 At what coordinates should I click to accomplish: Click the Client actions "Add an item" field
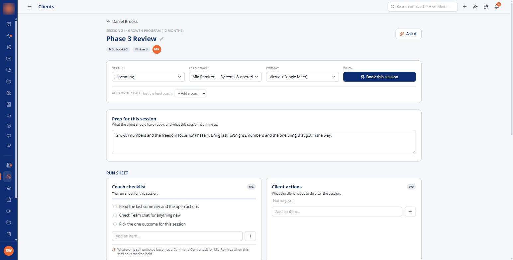337,212
